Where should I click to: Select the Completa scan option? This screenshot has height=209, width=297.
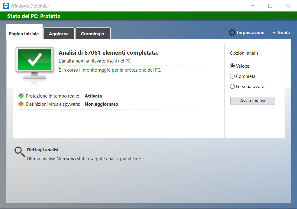pos(243,76)
